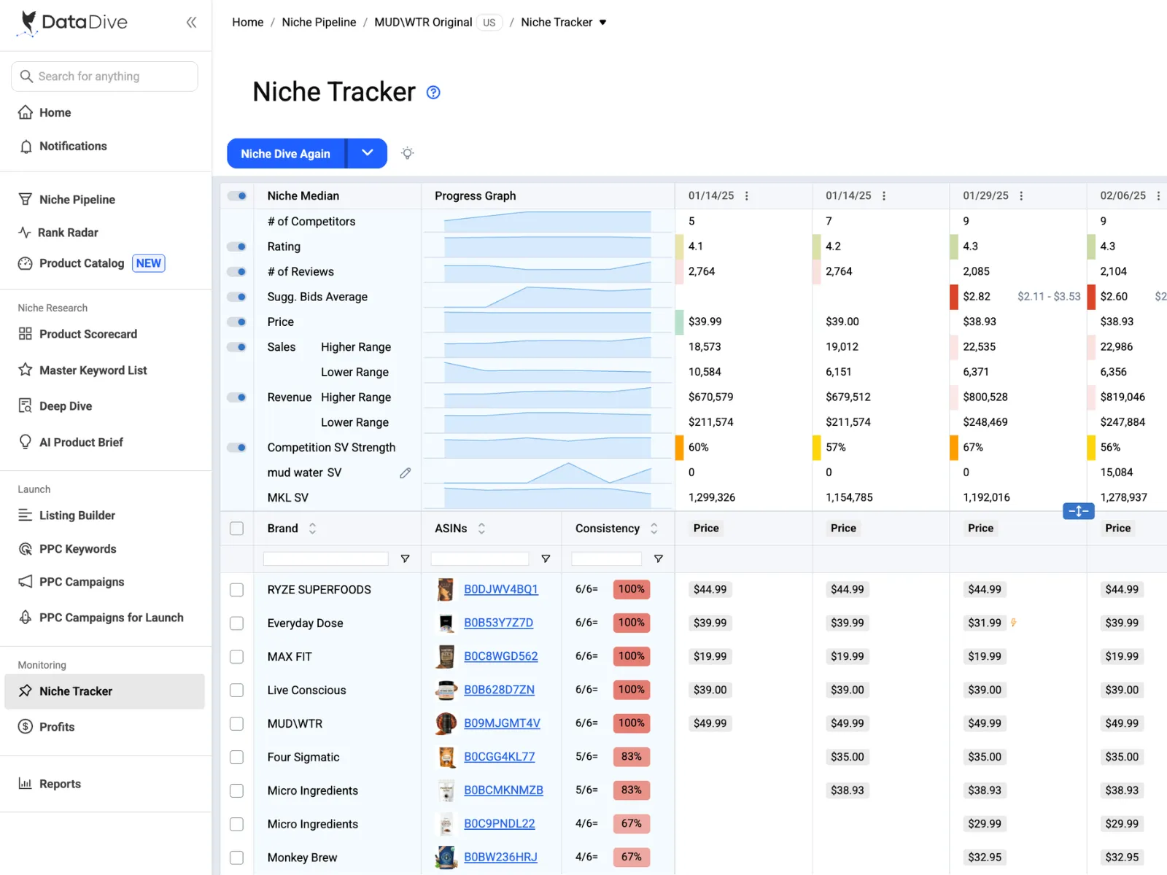Click the Search for anything field
Screen dimensions: 1167x875
click(104, 76)
